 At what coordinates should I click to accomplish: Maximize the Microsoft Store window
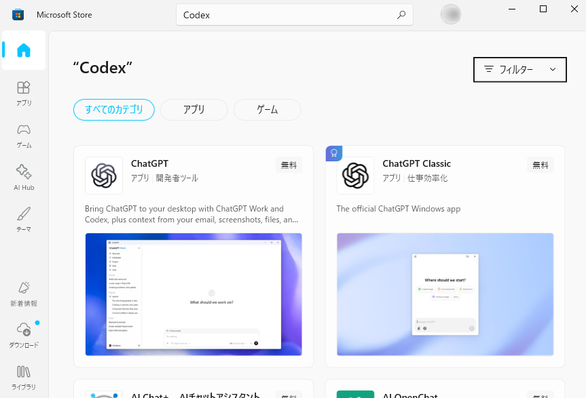pyautogui.click(x=543, y=9)
